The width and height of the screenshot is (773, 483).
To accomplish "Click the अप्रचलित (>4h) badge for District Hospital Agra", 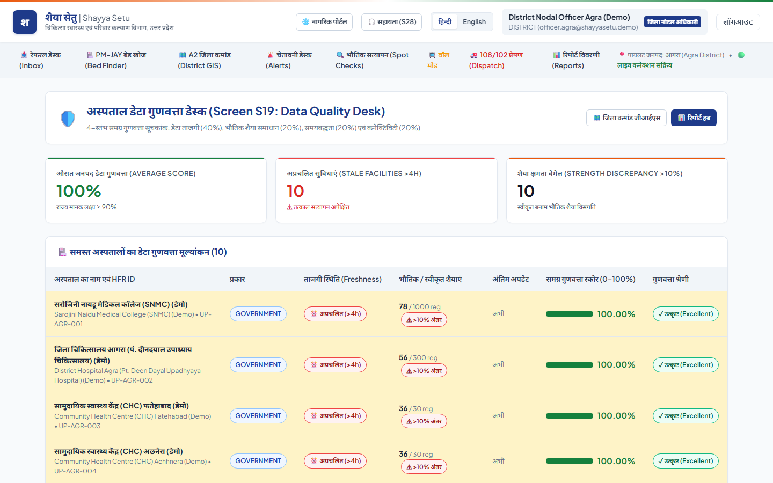I will click(x=335, y=365).
